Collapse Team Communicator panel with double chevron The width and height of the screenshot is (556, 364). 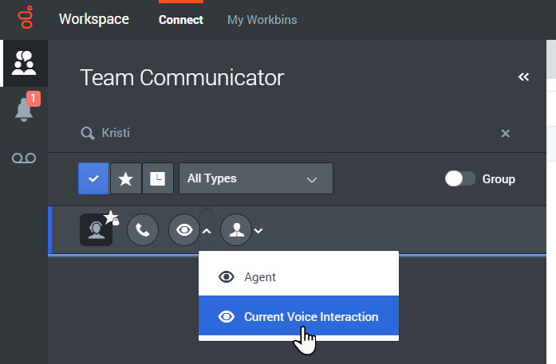[523, 76]
